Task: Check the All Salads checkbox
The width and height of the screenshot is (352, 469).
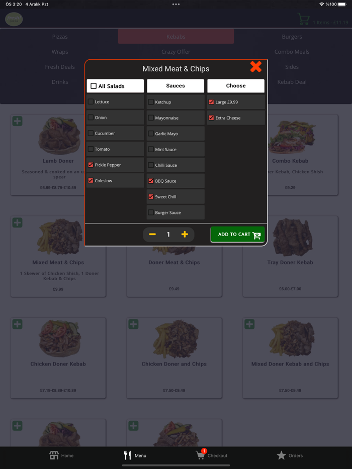Action: tap(94, 86)
